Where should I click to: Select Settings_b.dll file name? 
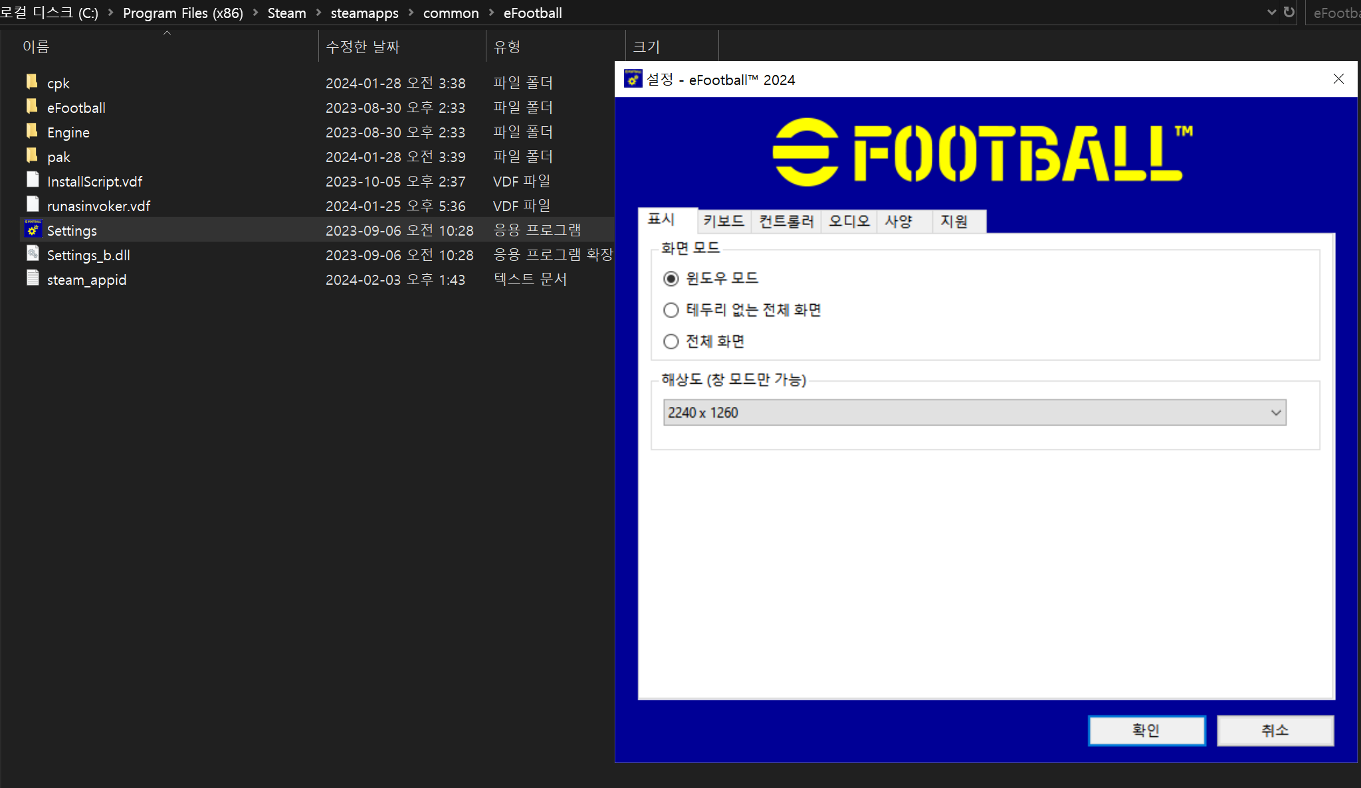88,255
